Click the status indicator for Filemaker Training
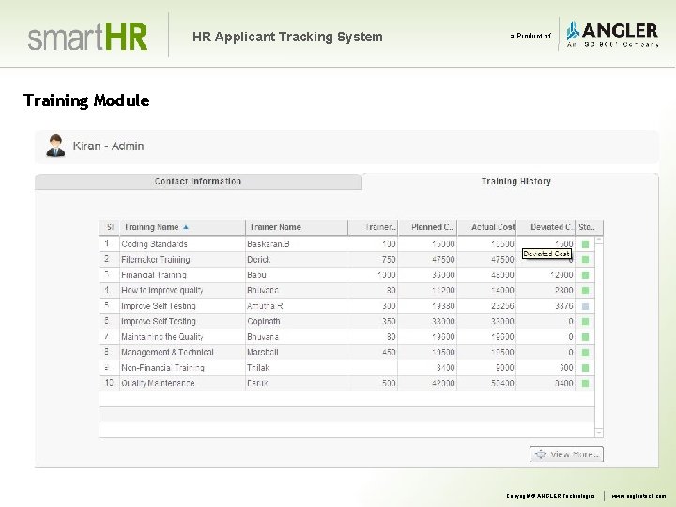676x507 pixels. tap(585, 259)
